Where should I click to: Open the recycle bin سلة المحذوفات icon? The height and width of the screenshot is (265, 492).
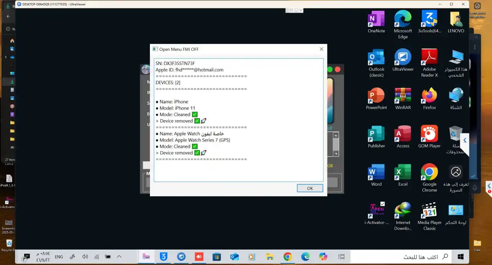point(456,140)
